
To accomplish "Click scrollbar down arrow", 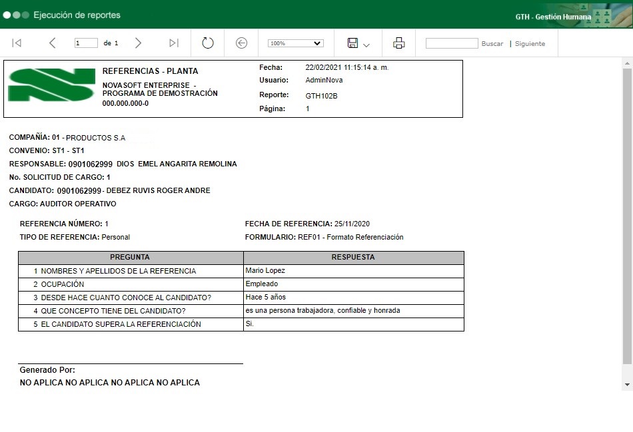I will (x=627, y=385).
